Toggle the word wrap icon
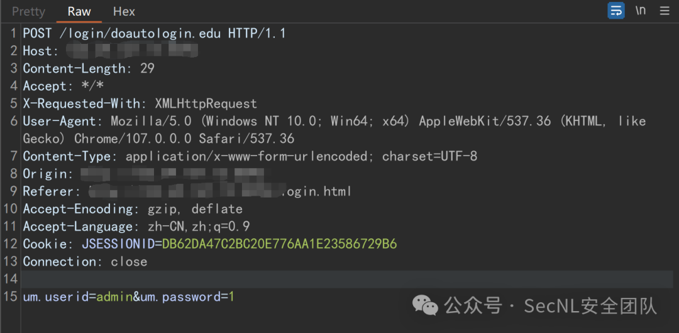This screenshot has width=679, height=333. click(x=616, y=11)
